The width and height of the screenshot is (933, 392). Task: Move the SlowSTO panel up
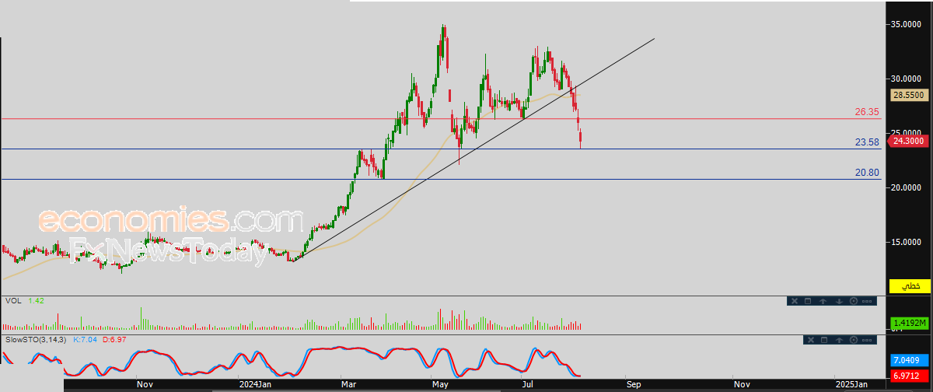click(839, 340)
